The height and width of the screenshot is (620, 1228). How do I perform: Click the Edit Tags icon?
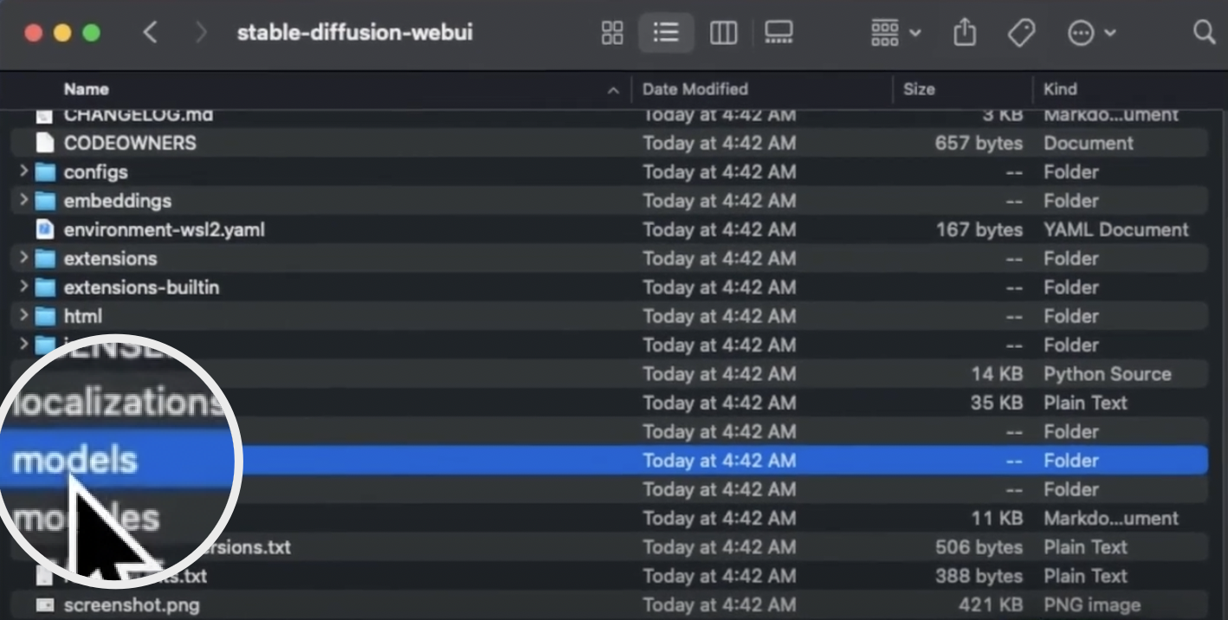pyautogui.click(x=1021, y=34)
